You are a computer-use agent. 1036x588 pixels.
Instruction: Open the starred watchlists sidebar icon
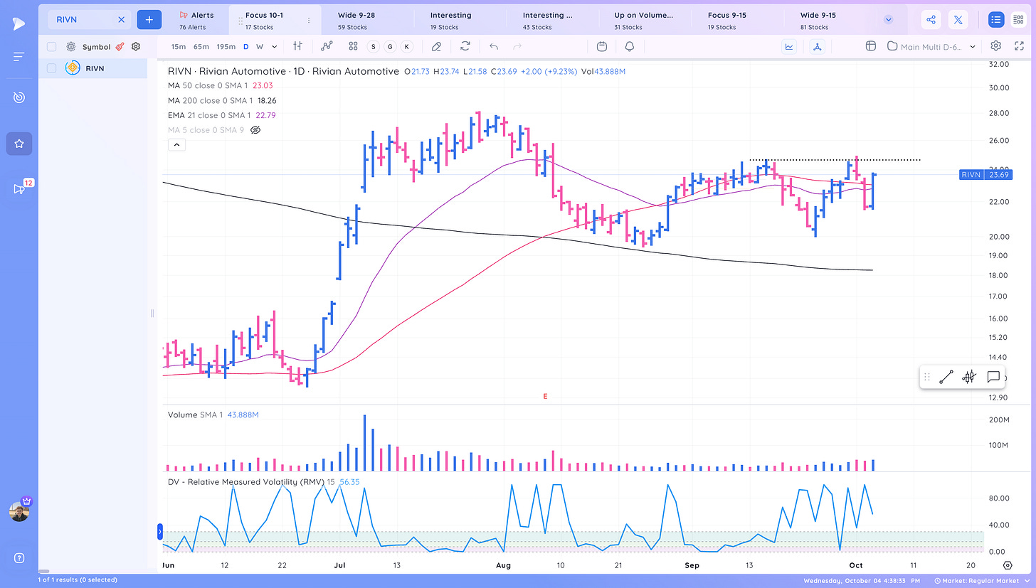[19, 144]
